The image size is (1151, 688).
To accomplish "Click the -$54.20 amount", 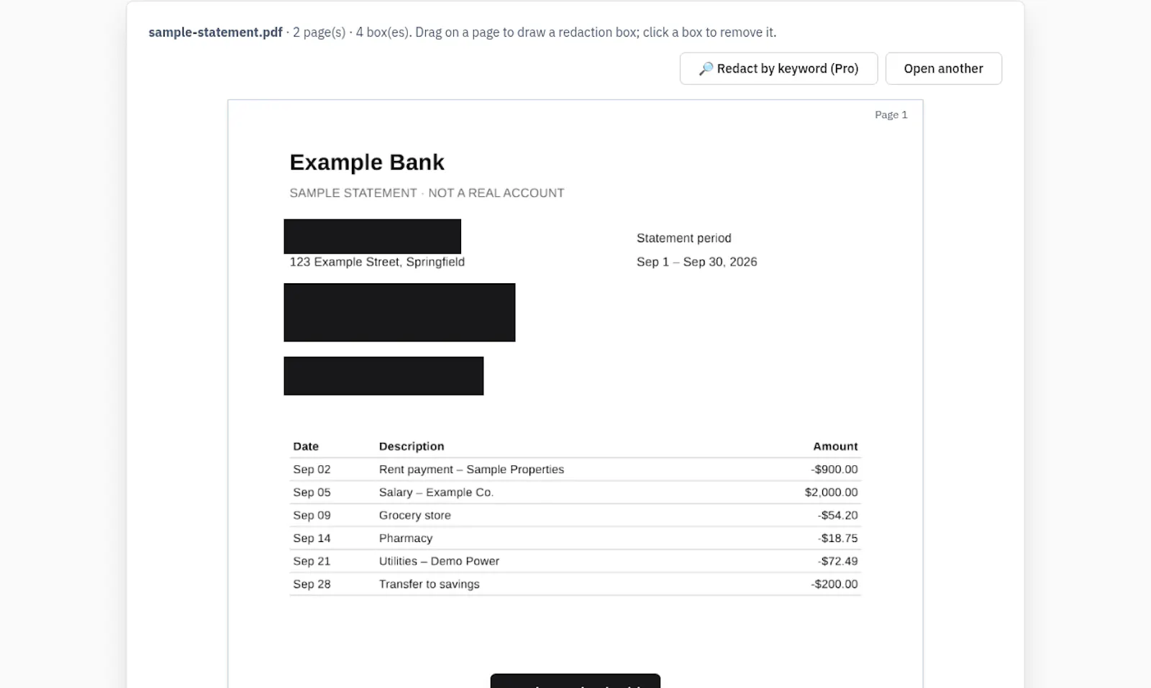I will point(837,515).
